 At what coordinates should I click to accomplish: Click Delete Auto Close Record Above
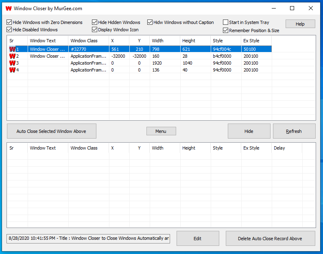pyautogui.click(x=270, y=239)
